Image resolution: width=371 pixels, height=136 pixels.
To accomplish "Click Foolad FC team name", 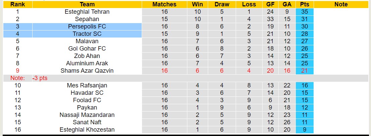I will (x=87, y=100).
